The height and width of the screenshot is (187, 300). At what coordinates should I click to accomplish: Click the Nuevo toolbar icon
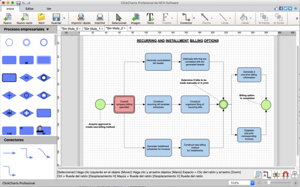coord(7,18)
